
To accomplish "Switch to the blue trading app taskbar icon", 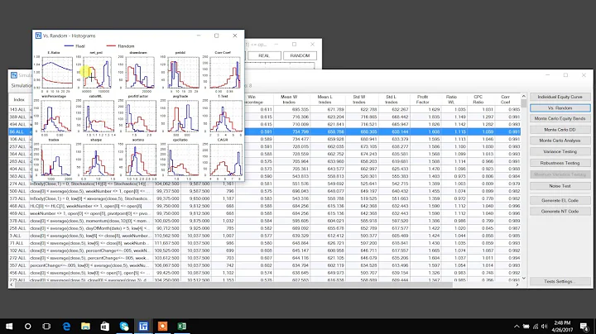I will coord(143,326).
